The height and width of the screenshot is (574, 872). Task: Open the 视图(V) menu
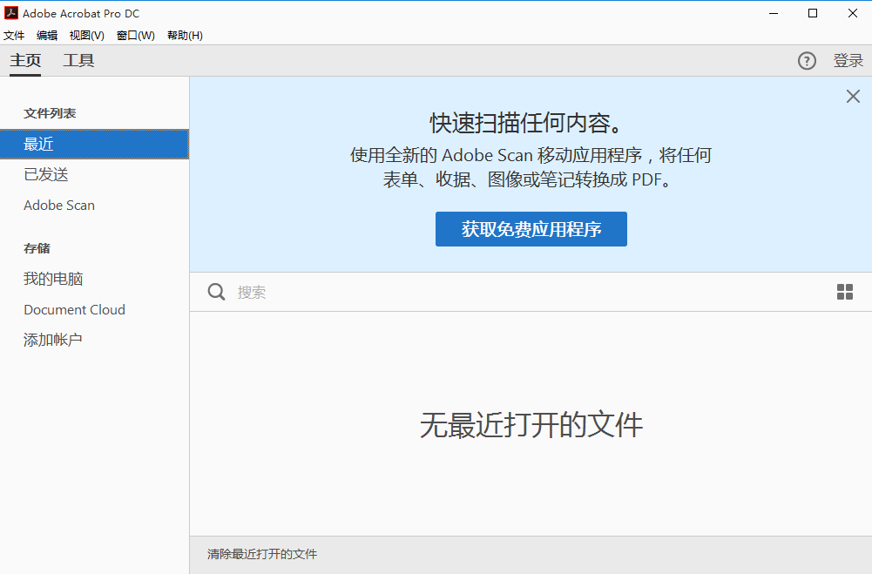tap(87, 36)
